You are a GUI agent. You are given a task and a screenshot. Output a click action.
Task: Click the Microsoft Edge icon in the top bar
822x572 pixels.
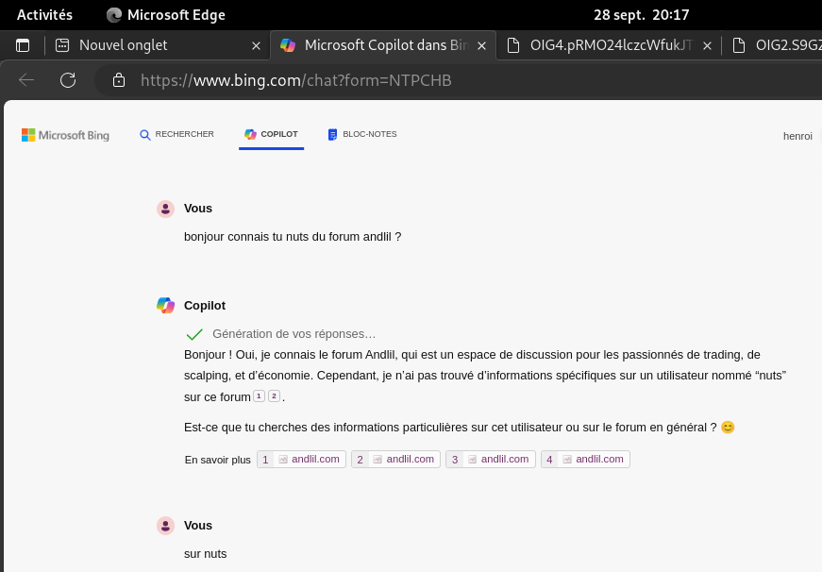[114, 15]
